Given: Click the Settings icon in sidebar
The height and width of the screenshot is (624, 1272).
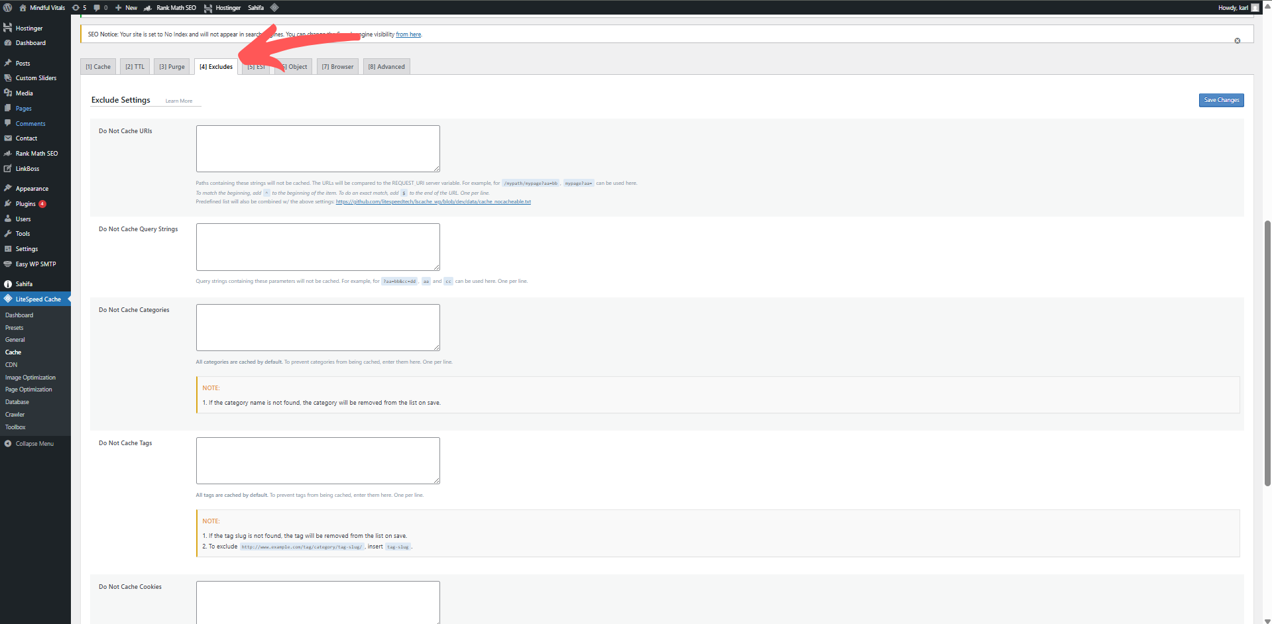Looking at the screenshot, I should [x=8, y=249].
